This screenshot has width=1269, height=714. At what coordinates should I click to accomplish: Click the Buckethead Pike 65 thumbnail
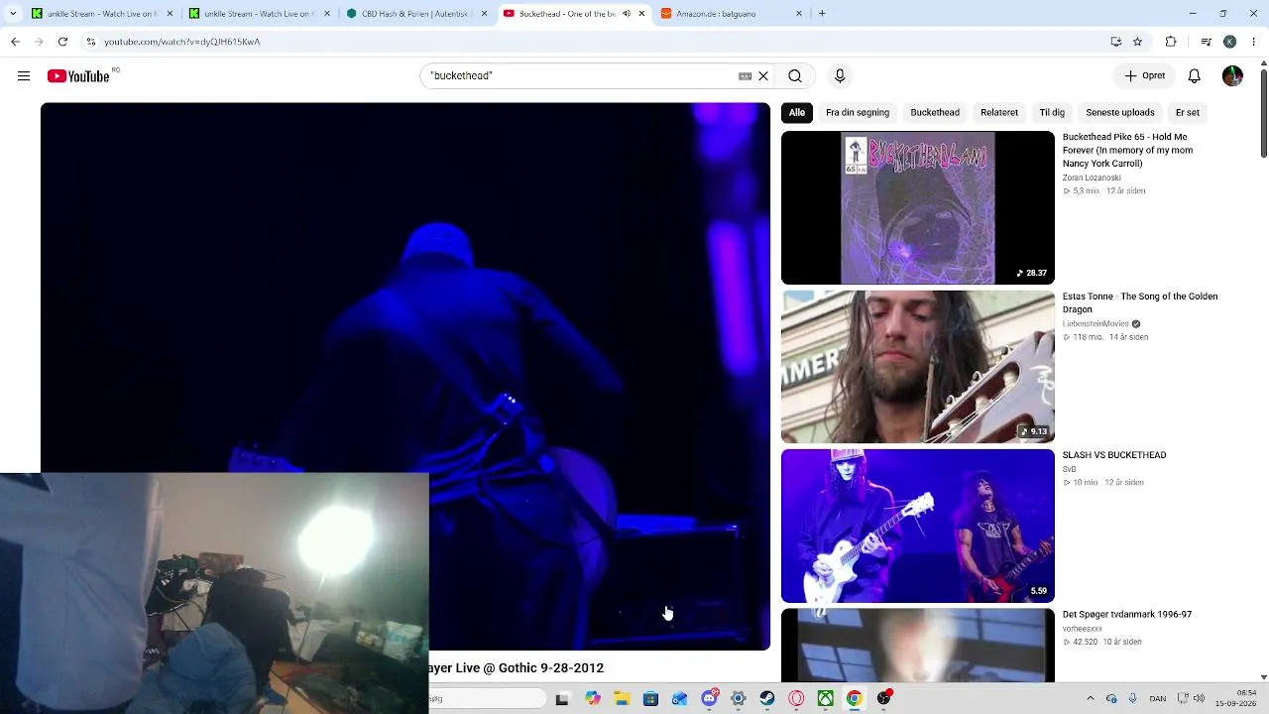pyautogui.click(x=918, y=208)
